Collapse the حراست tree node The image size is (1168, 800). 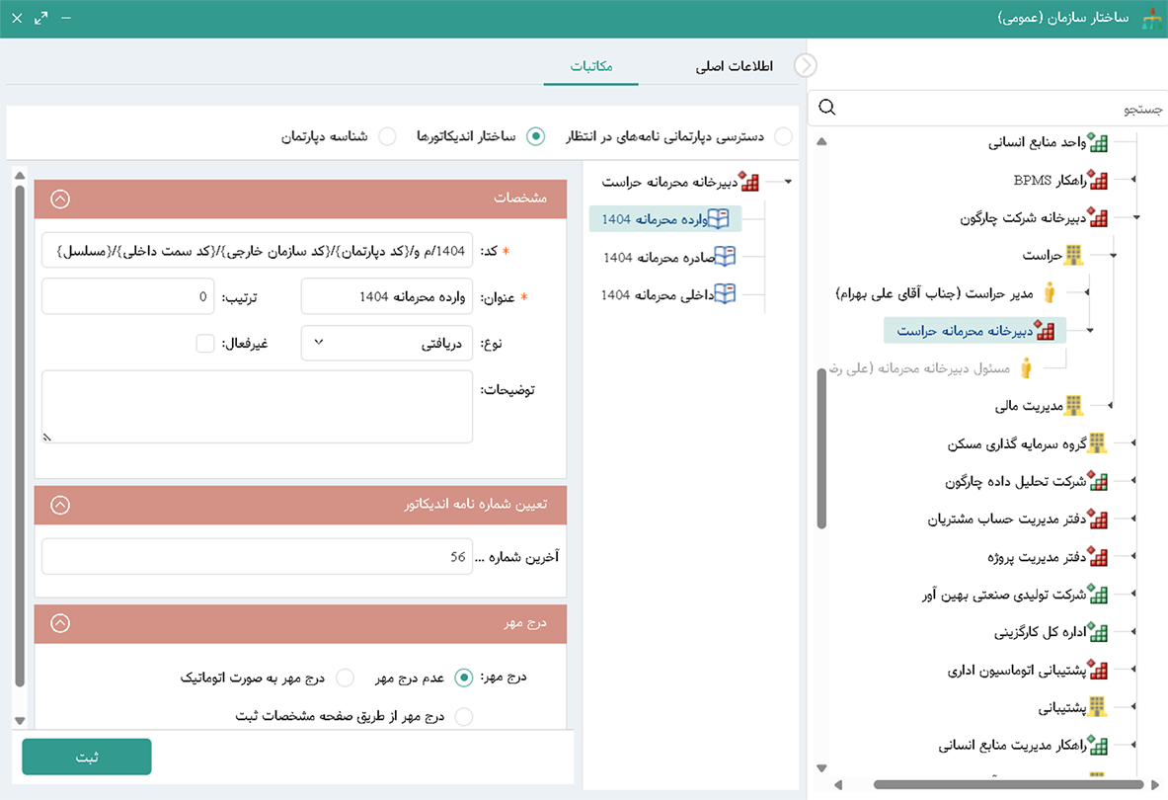tap(1114, 256)
